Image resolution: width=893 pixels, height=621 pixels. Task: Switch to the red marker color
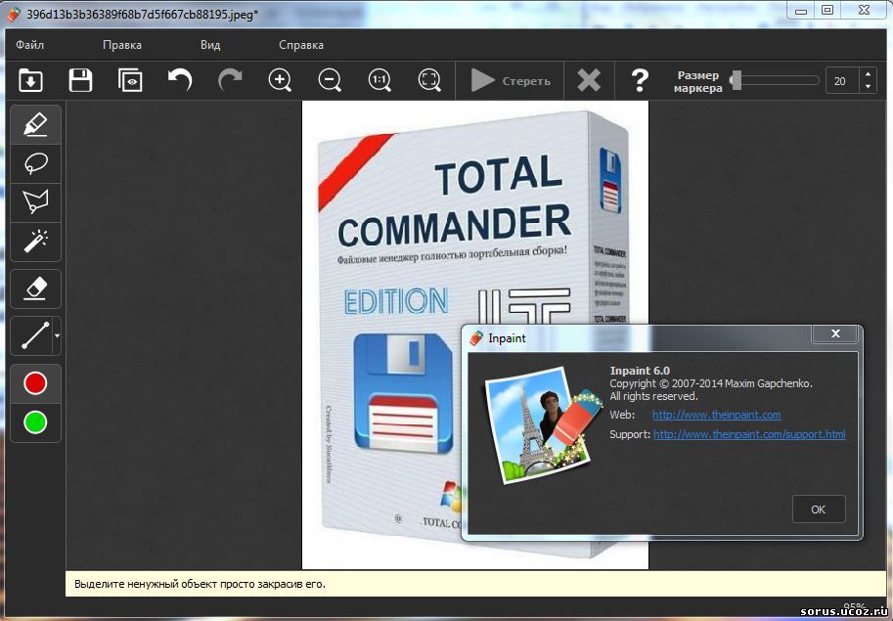pos(35,383)
